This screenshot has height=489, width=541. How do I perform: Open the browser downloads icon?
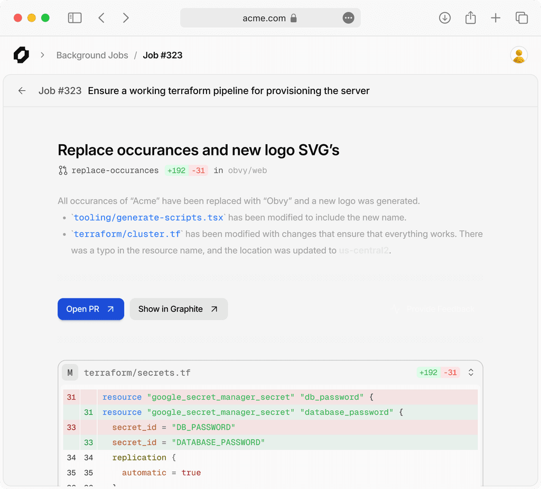tap(445, 18)
